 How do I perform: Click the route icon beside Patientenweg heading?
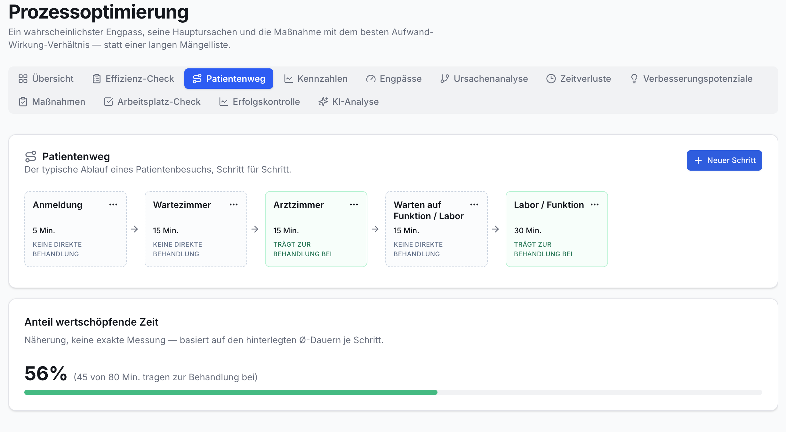(31, 157)
